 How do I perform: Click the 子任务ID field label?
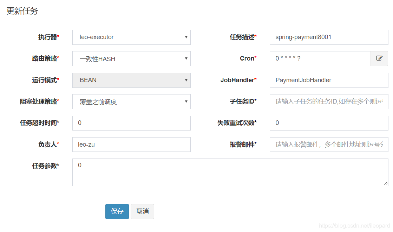coord(243,101)
